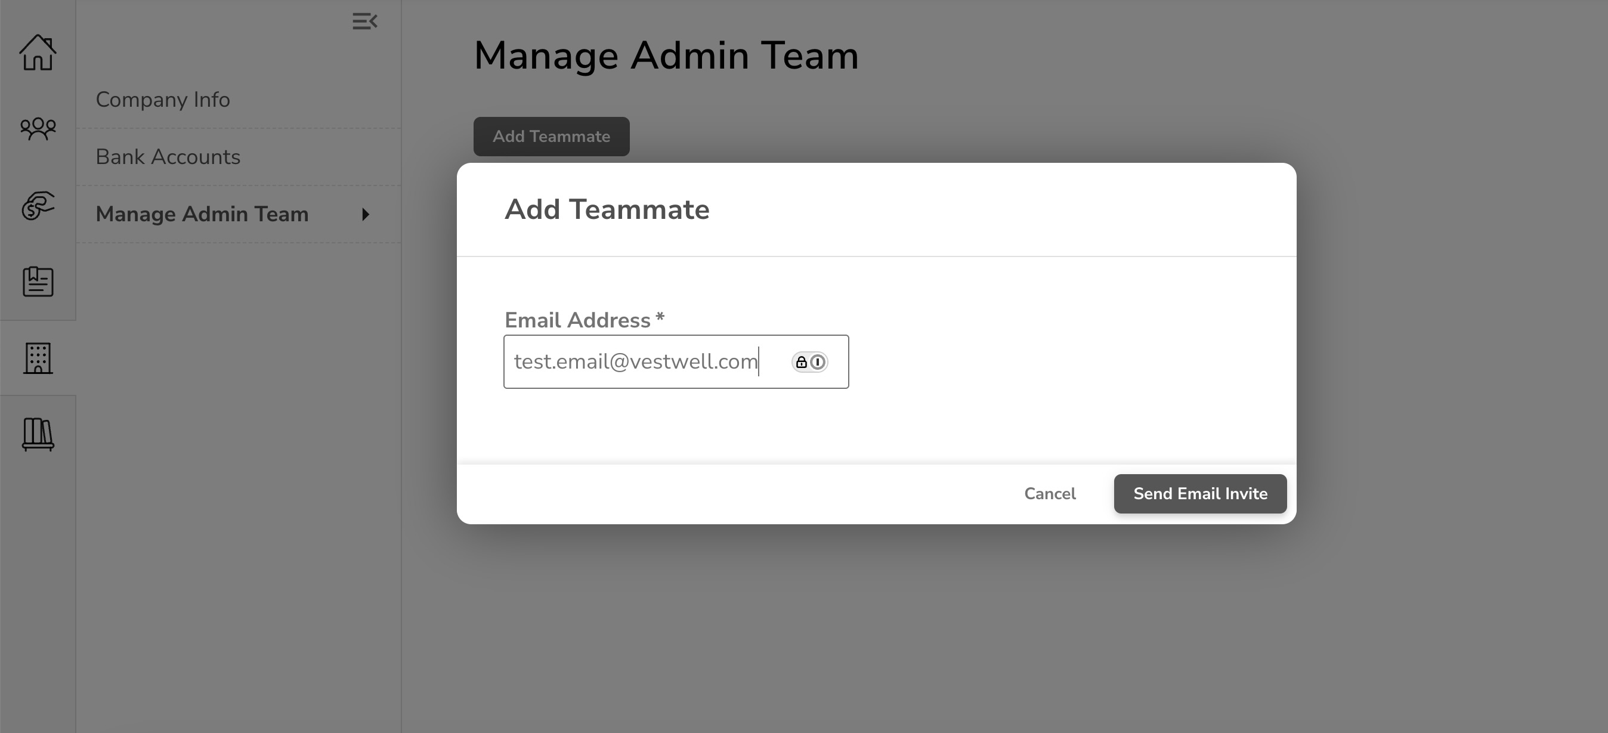Cancel the Add Teammate dialog
Image resolution: width=1608 pixels, height=733 pixels.
(x=1050, y=494)
